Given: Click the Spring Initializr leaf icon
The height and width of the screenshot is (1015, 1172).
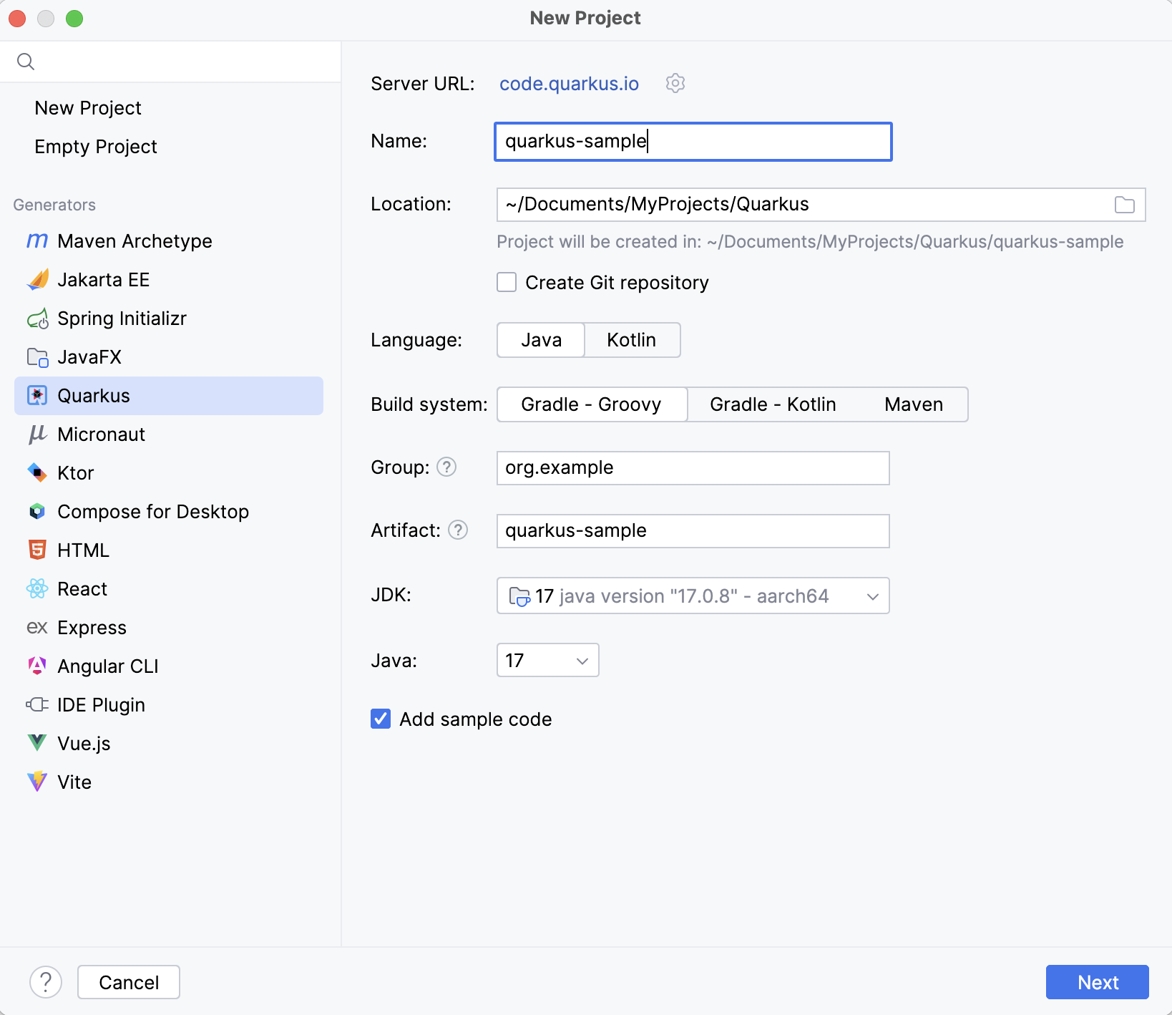Looking at the screenshot, I should coord(37,319).
